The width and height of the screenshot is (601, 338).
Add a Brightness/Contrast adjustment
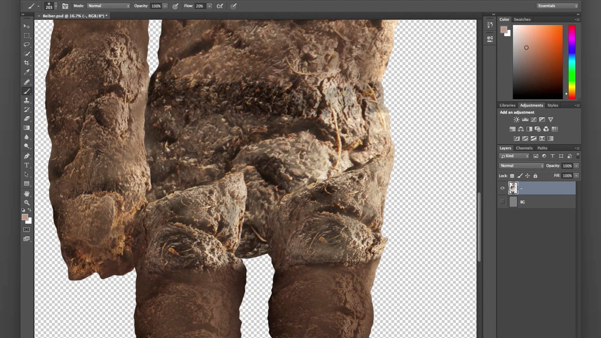[516, 120]
